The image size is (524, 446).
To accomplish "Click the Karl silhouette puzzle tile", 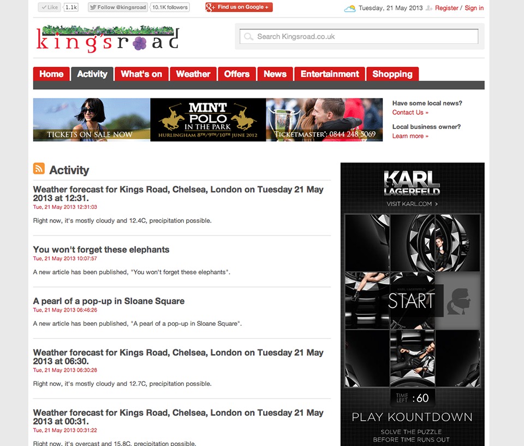I will (x=457, y=301).
